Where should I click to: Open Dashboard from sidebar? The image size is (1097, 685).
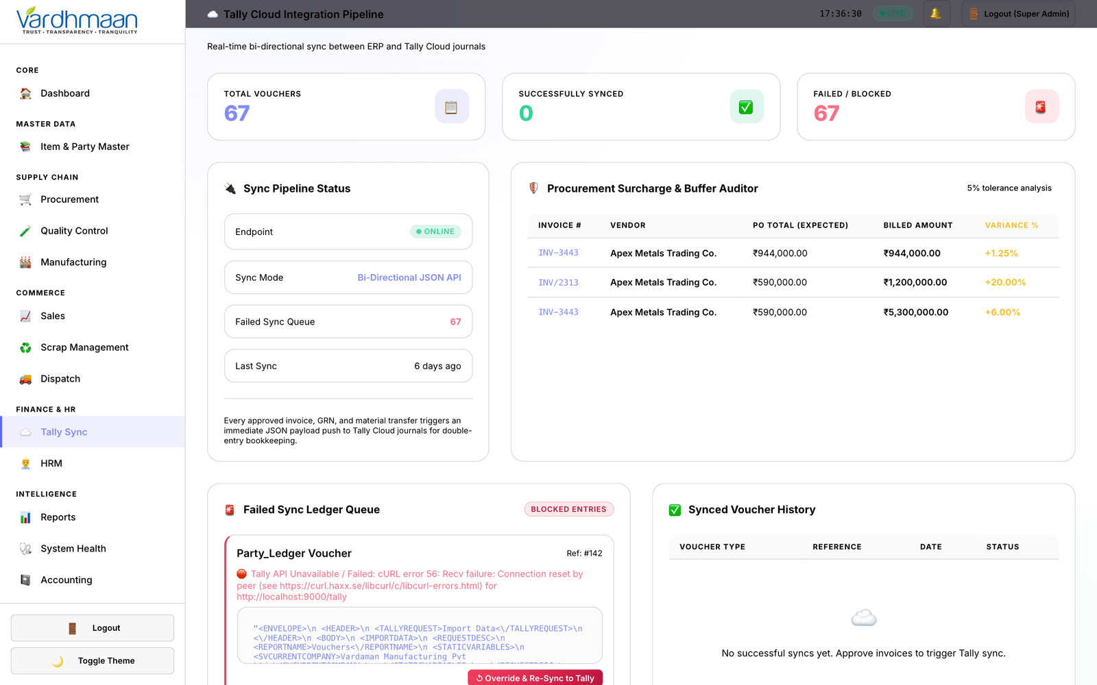(93, 93)
